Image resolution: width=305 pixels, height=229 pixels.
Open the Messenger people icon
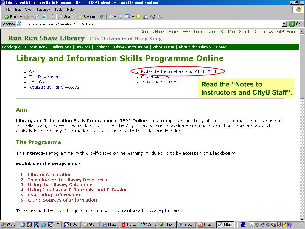coord(160,17)
